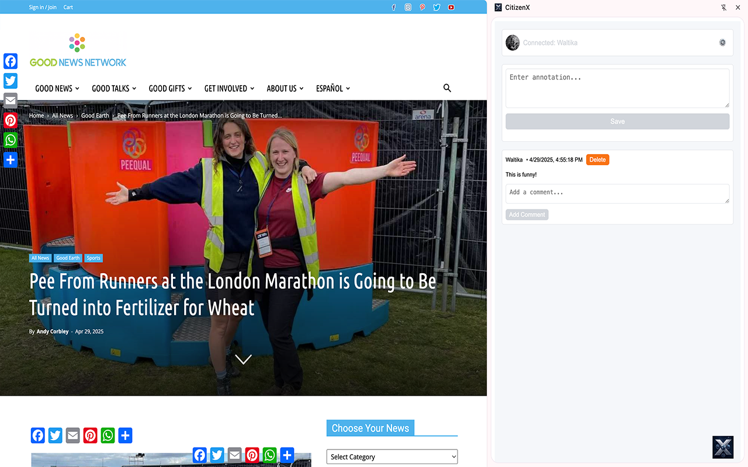
Task: Click Facebook icon in the share row above the article
Action: [x=38, y=435]
